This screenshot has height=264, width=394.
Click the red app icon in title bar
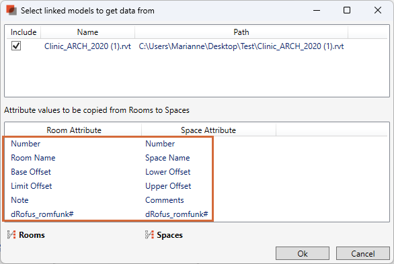click(11, 11)
